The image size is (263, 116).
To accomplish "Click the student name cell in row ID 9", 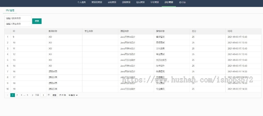I will point(100,37).
